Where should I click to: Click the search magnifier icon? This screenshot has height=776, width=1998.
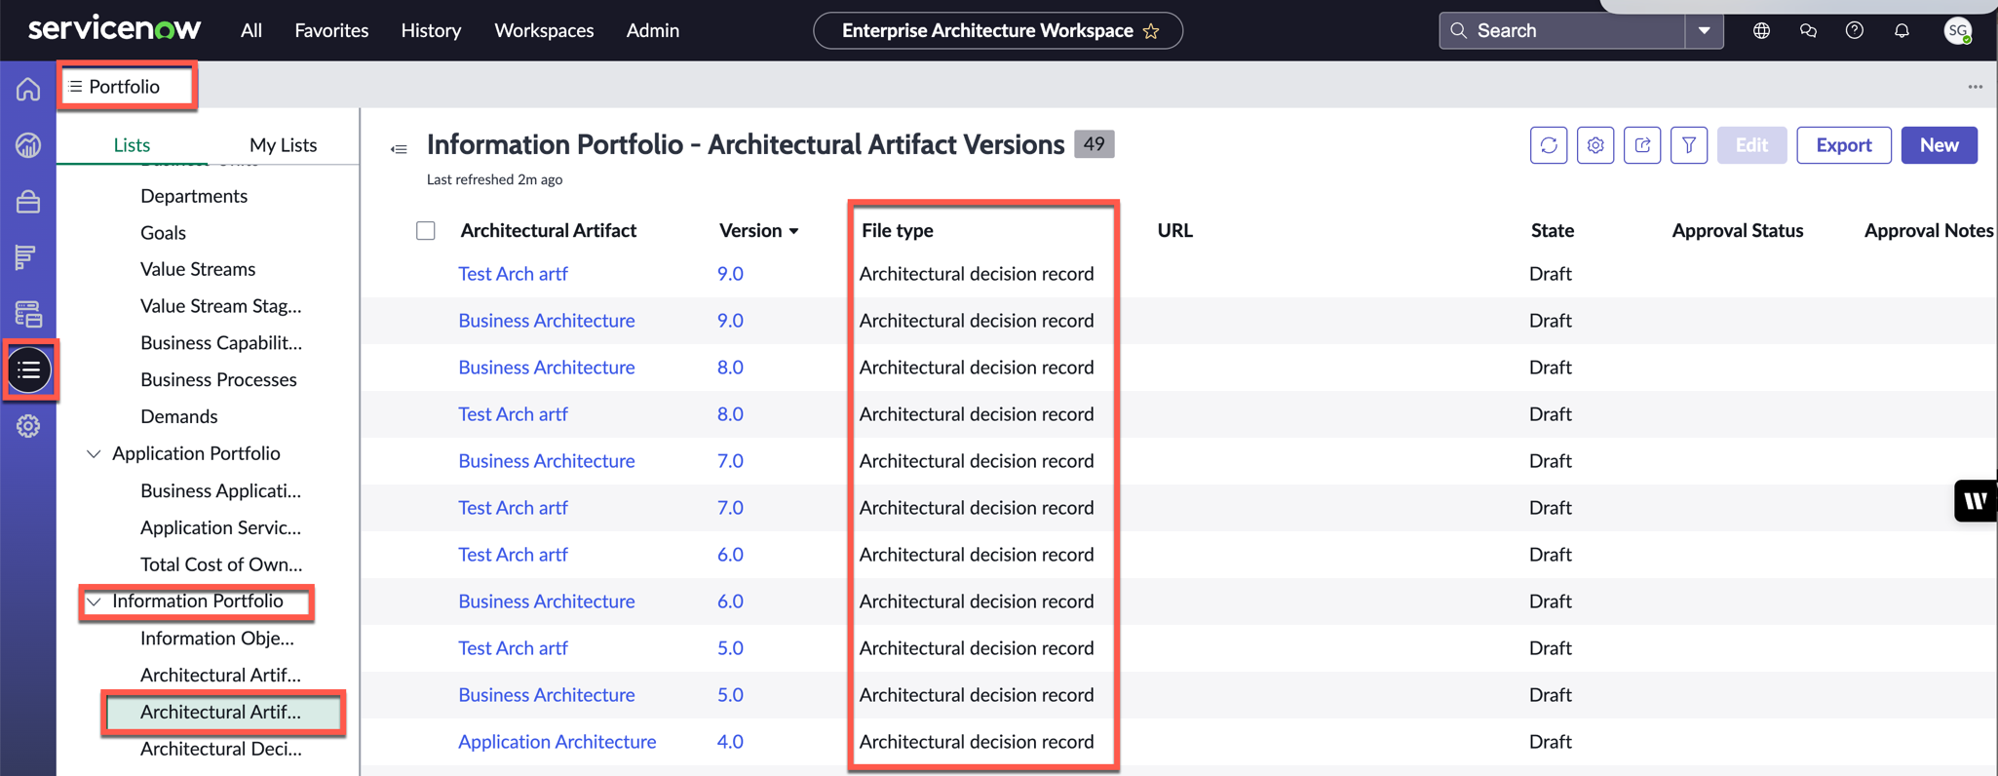1459,30
